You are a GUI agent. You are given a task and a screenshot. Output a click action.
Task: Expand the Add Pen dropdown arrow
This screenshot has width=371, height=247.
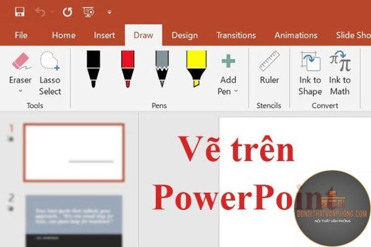[236, 91]
